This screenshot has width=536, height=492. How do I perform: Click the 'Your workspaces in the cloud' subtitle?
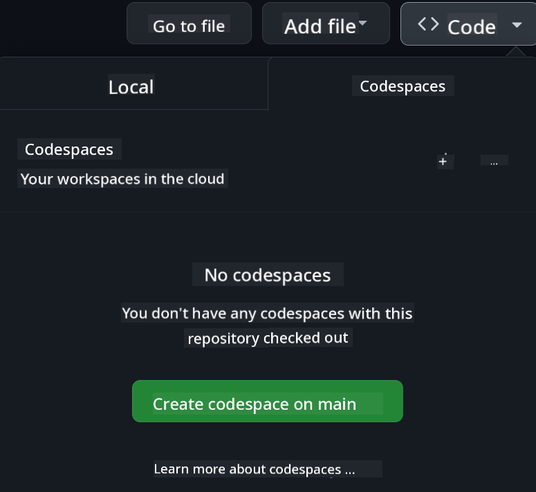point(122,179)
